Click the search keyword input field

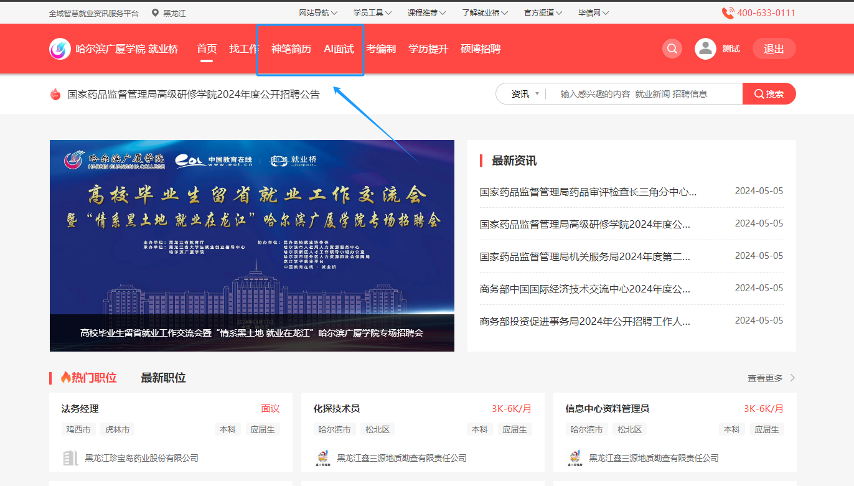coord(641,94)
